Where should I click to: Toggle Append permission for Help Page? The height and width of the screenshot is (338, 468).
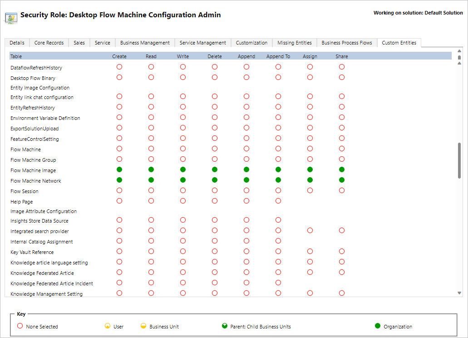pyautogui.click(x=246, y=201)
